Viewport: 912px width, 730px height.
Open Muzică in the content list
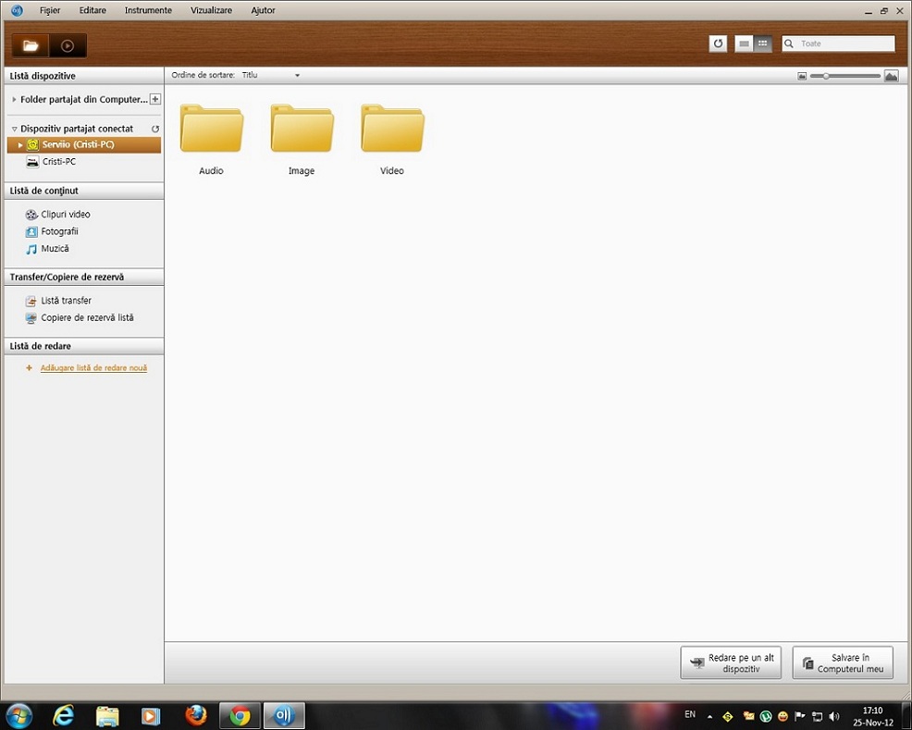[x=55, y=249]
